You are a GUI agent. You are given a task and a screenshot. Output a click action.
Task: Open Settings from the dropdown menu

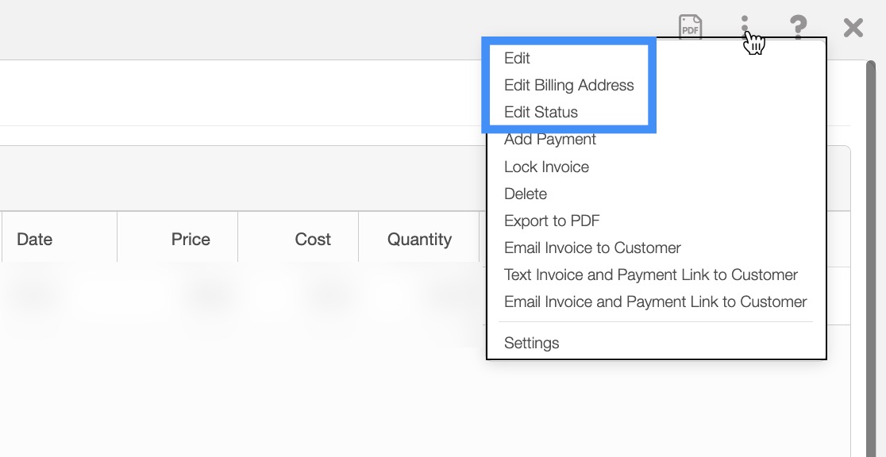coord(531,343)
